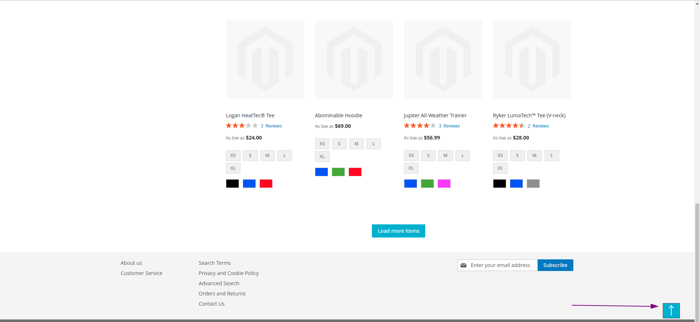The image size is (700, 322).
Task: Open the Contact Us footer link
Action: coord(212,304)
